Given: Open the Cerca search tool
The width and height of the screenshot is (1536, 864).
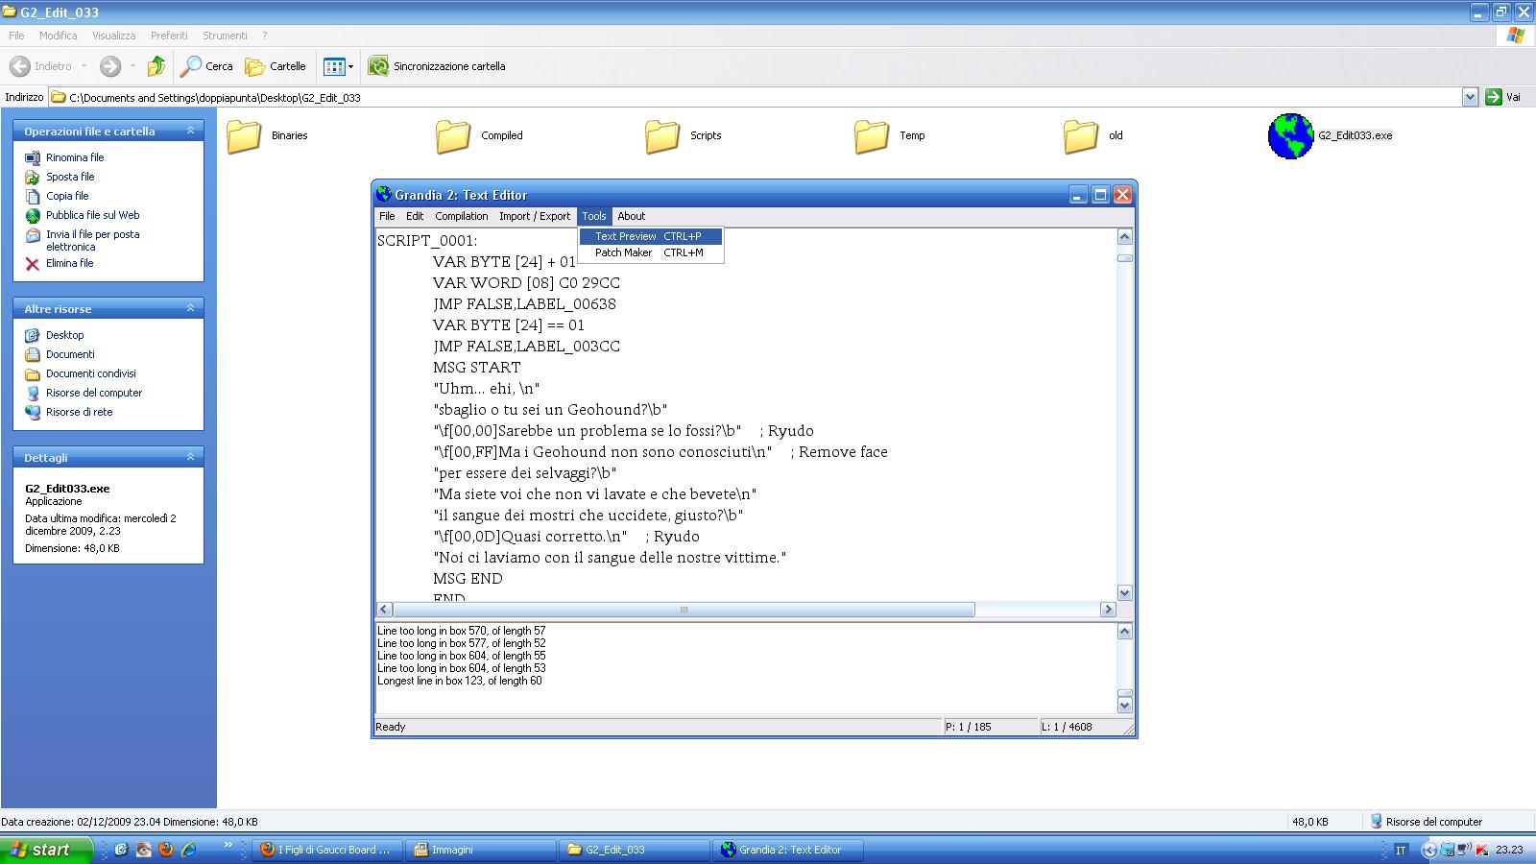Looking at the screenshot, I should point(206,66).
